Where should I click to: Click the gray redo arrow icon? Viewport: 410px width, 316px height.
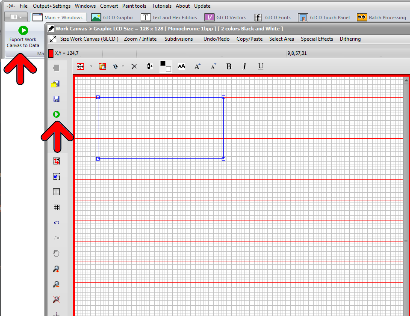click(x=56, y=238)
